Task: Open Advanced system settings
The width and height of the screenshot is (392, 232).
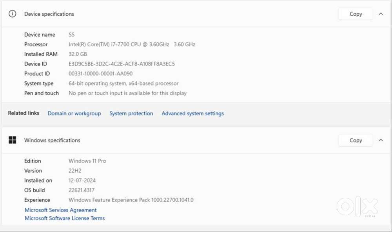Action: (192, 113)
